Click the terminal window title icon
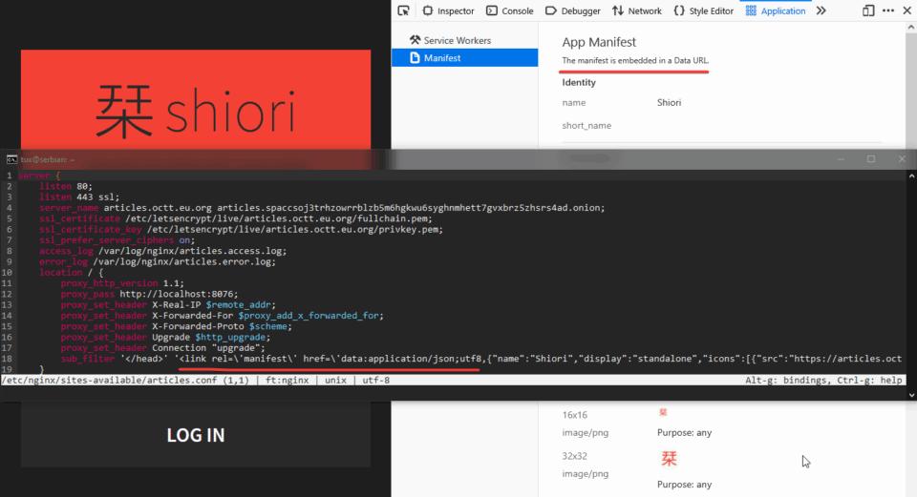Image resolution: width=917 pixels, height=497 pixels. pos(11,159)
